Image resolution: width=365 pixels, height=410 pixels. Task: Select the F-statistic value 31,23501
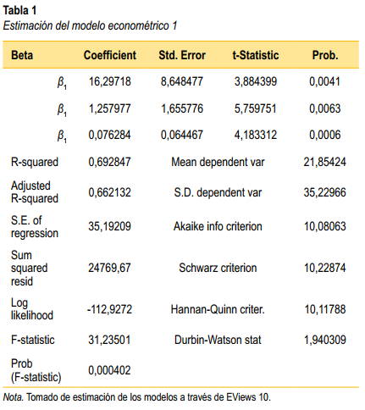click(109, 340)
